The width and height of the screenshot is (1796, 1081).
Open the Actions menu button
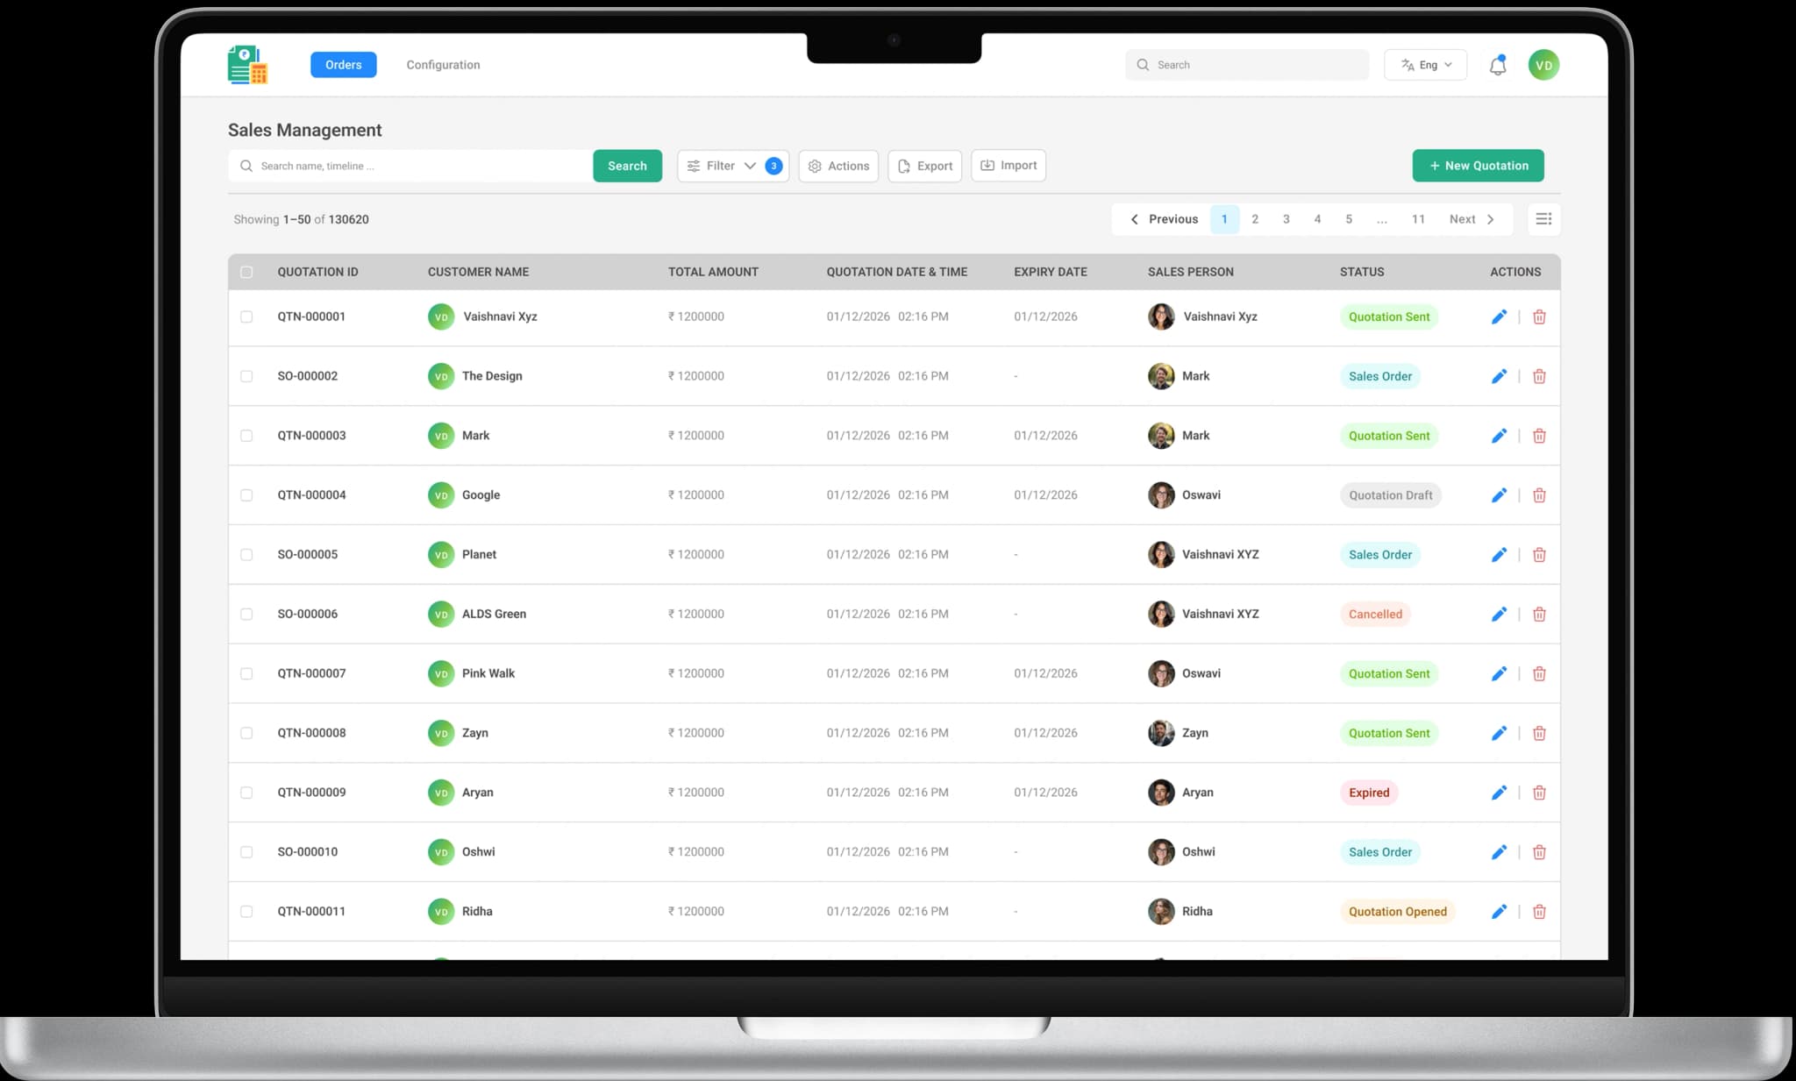pyautogui.click(x=838, y=166)
